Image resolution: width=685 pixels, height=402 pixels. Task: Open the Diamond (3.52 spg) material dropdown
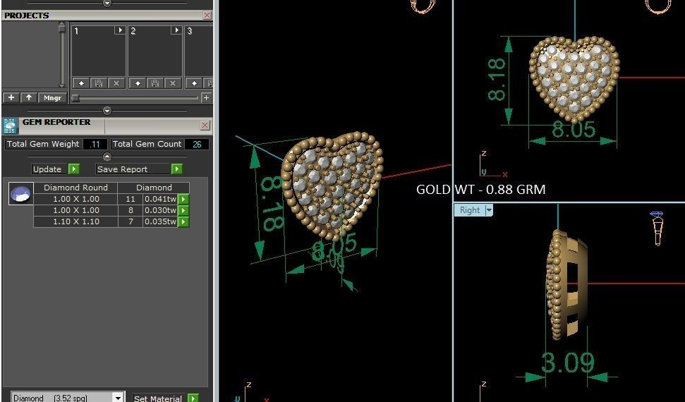coord(118,398)
